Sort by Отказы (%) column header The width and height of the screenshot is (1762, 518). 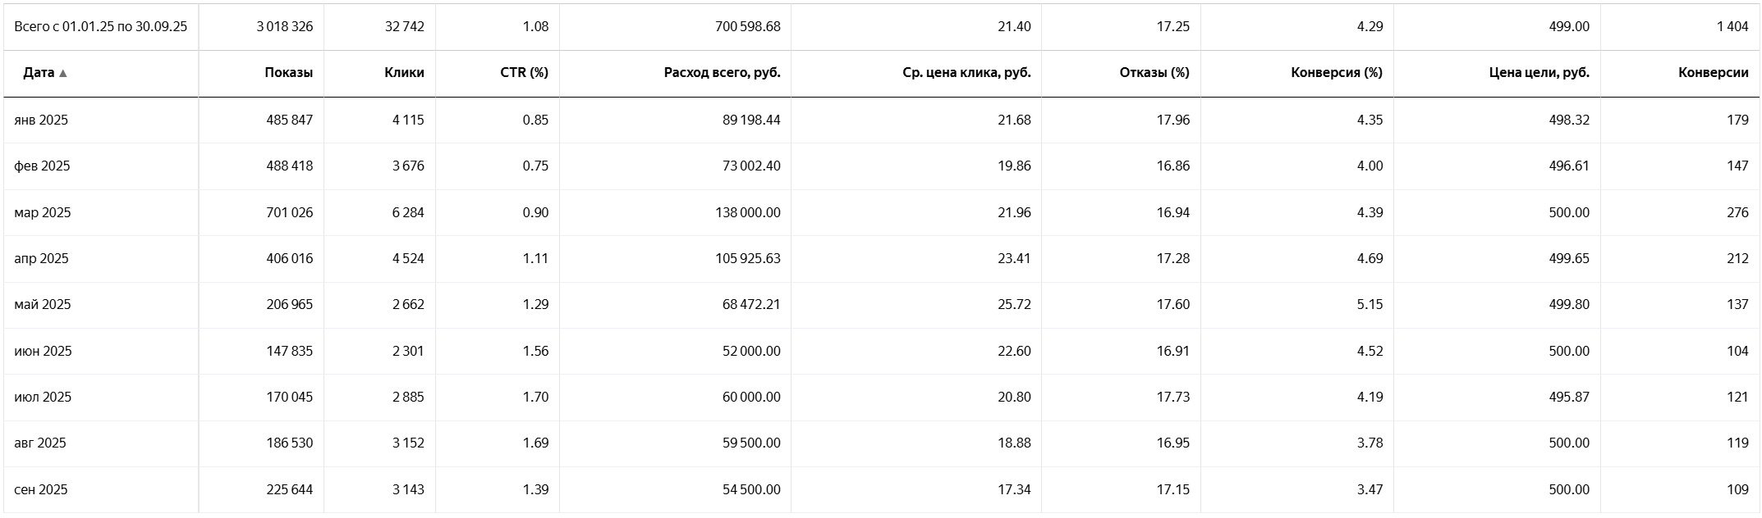[x=1154, y=73]
